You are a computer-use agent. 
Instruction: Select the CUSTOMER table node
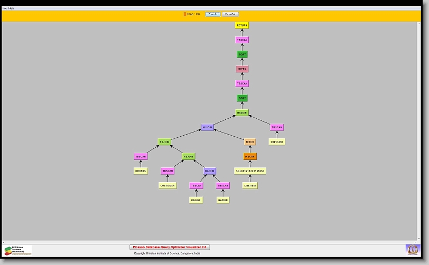[x=167, y=186]
